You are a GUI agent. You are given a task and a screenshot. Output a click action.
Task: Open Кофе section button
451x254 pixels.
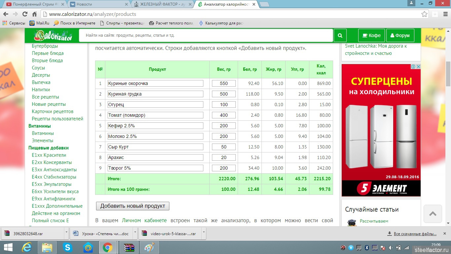[x=371, y=35]
